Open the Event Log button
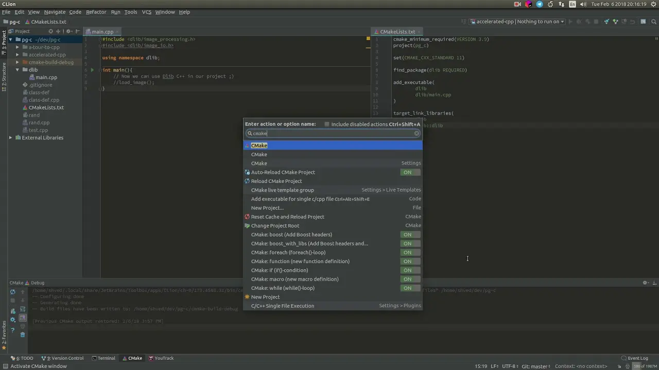Viewport: 659px width, 370px height. tap(634, 358)
